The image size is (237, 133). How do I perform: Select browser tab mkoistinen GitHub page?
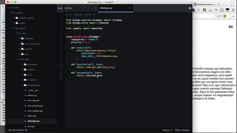(206, 4)
